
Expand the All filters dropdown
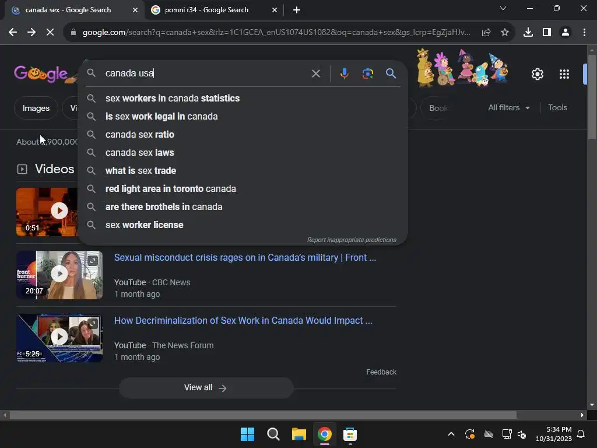click(x=508, y=108)
